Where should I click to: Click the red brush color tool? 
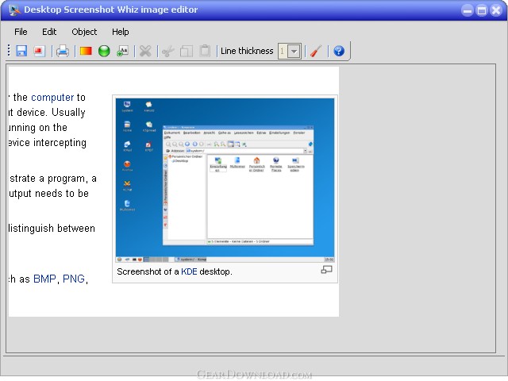[316, 51]
